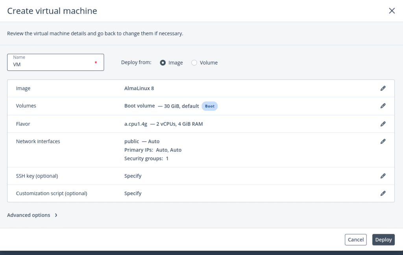Screen dimensions: 403x255
Task: Click the Deploy button
Action: (383, 240)
